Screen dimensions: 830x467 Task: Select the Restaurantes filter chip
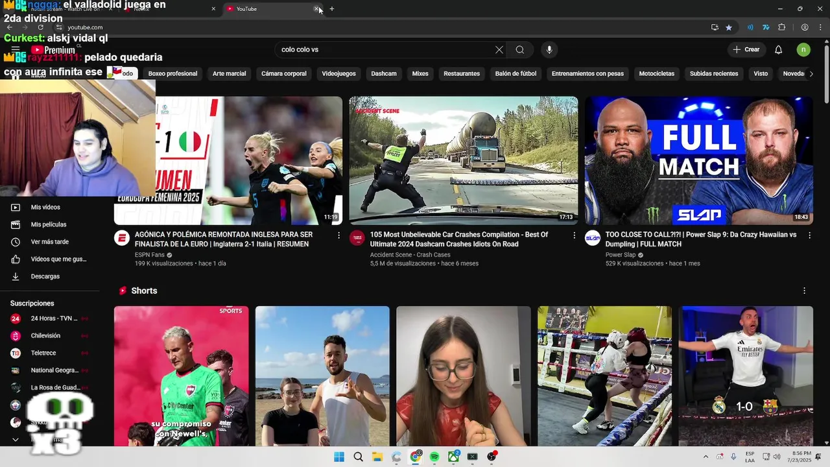[462, 74]
